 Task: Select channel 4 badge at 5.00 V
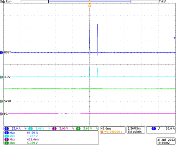point(78,129)
